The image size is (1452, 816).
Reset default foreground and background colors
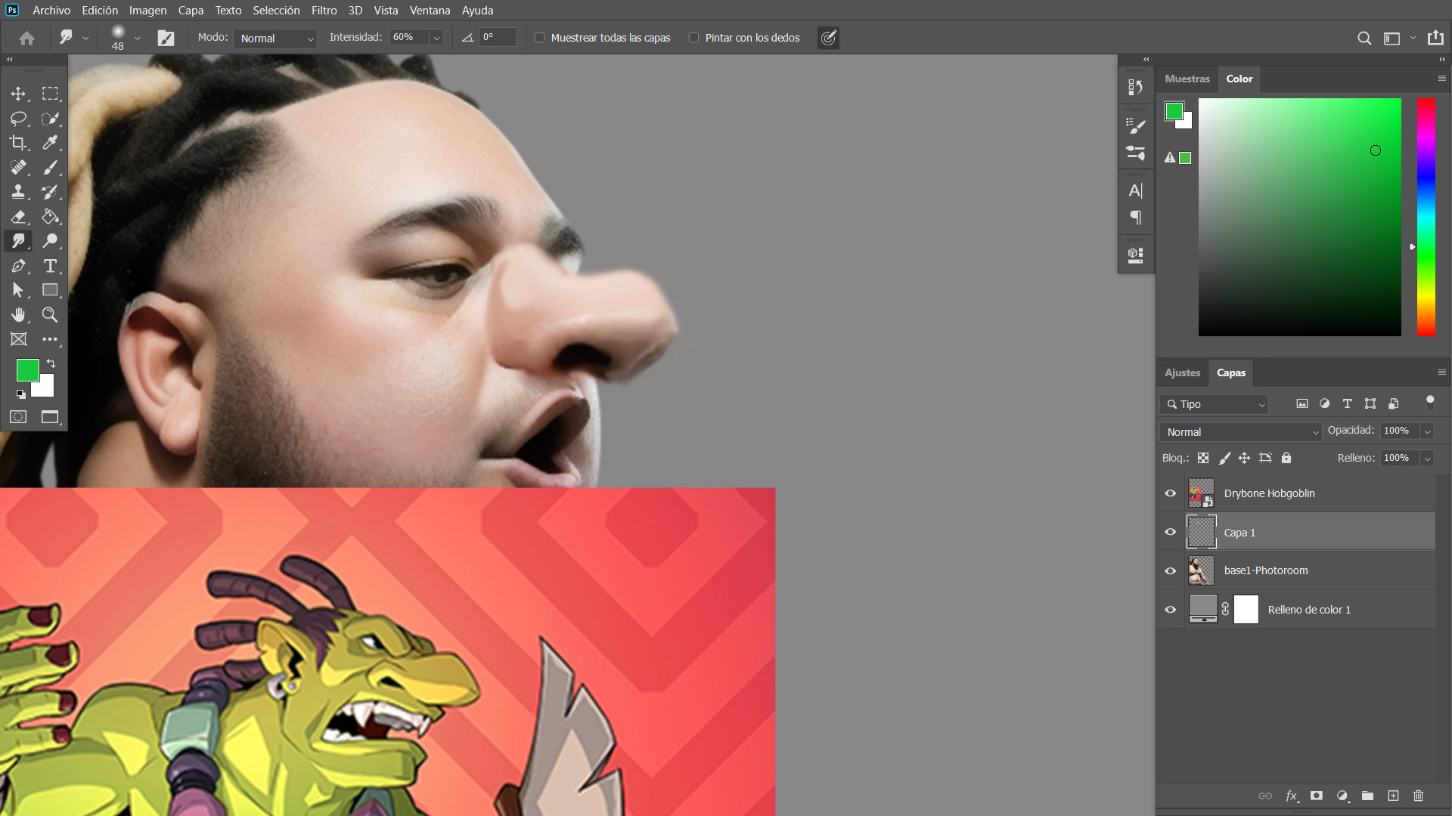coord(20,394)
